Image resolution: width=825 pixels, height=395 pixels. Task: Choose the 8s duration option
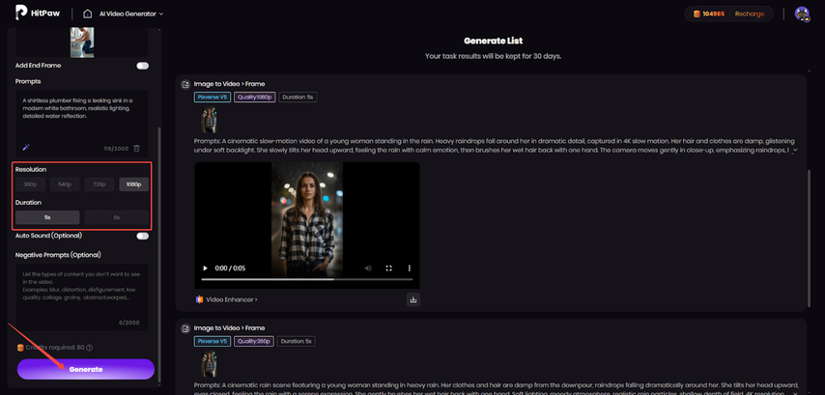(x=116, y=217)
